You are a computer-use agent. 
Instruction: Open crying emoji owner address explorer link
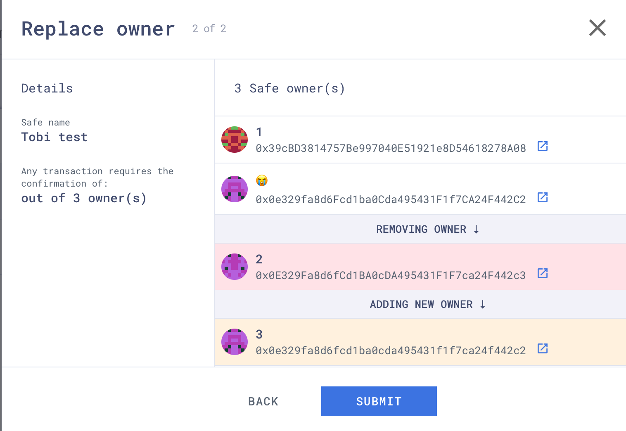[543, 197]
